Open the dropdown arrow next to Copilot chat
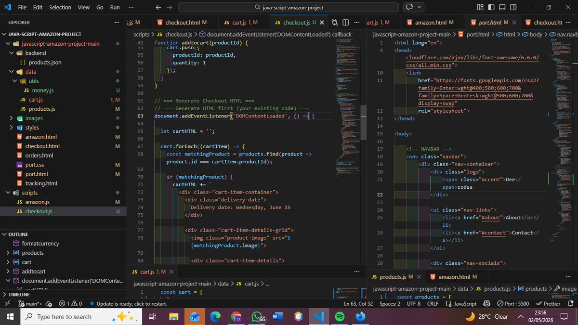The height and width of the screenshot is (325, 578). point(420,7)
